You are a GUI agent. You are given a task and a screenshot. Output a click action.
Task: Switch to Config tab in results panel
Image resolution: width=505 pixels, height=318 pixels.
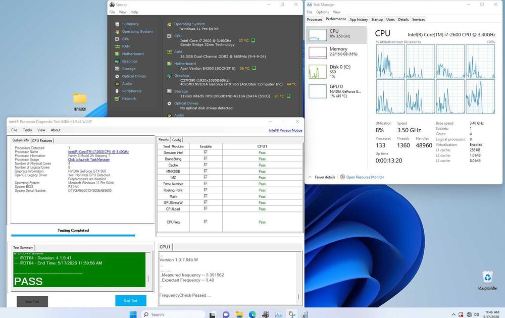pos(176,140)
